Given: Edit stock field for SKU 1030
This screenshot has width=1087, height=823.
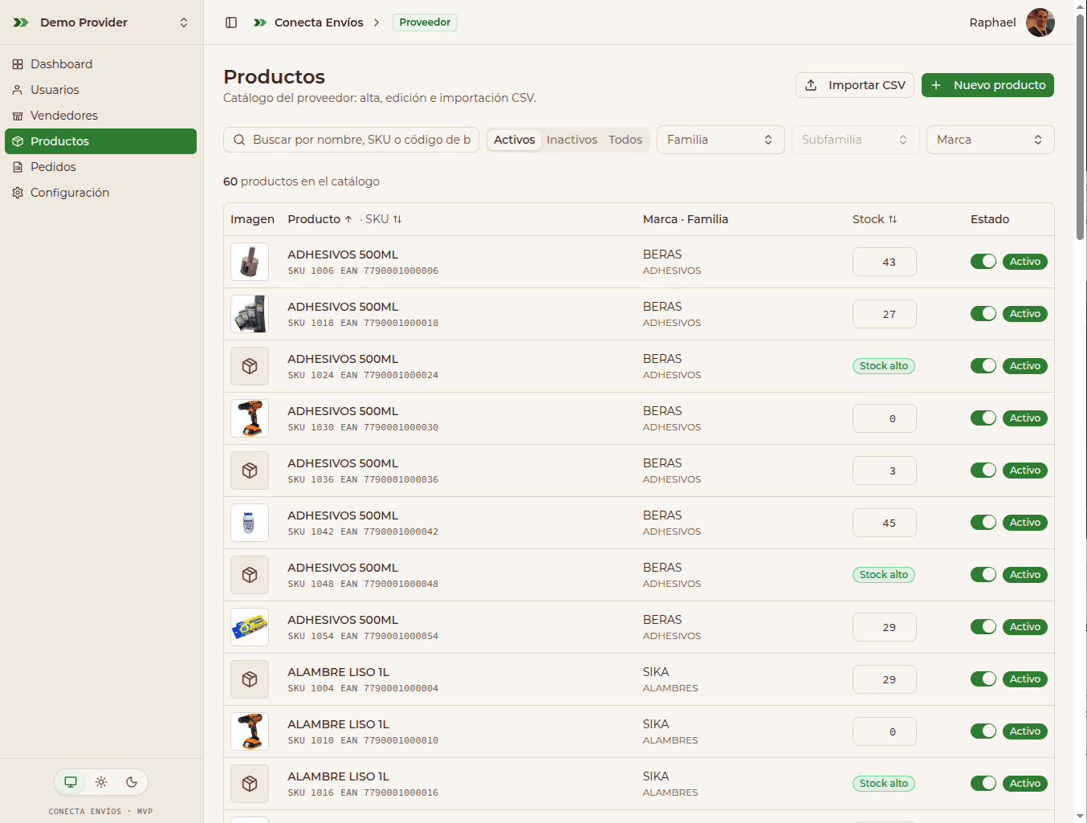Looking at the screenshot, I should pos(885,418).
